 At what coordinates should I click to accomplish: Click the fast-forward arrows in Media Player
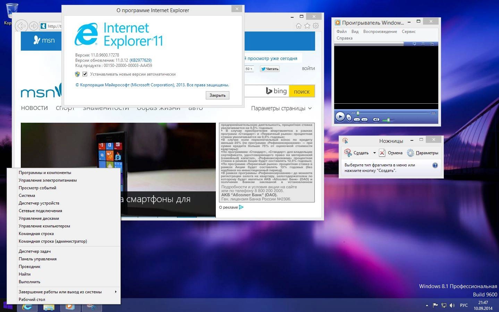(x=433, y=113)
